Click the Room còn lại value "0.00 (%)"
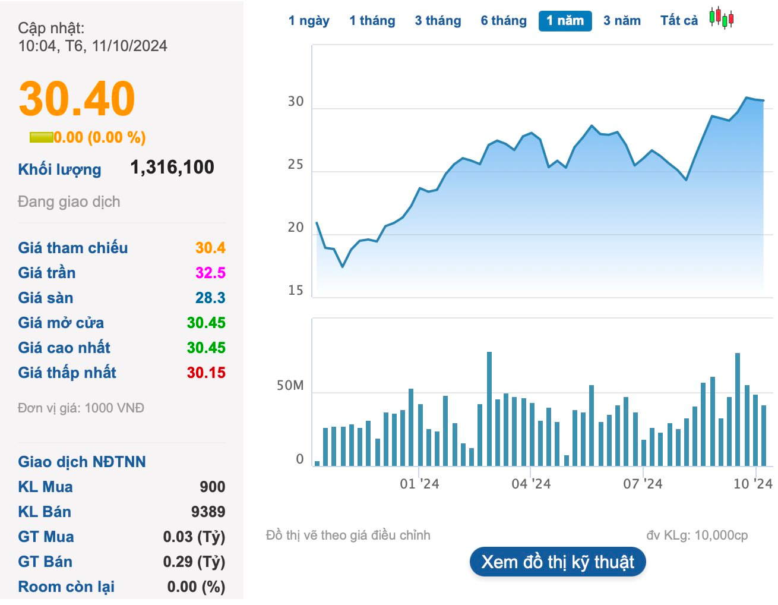778x605 pixels. tap(196, 587)
